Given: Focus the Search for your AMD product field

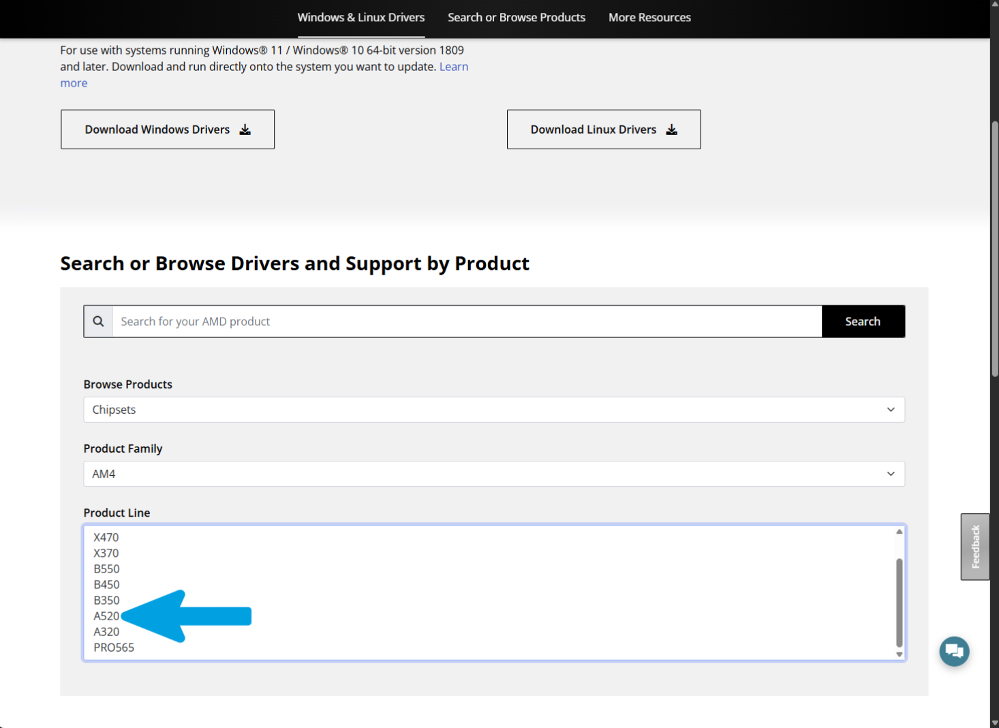Looking at the screenshot, I should pos(467,321).
